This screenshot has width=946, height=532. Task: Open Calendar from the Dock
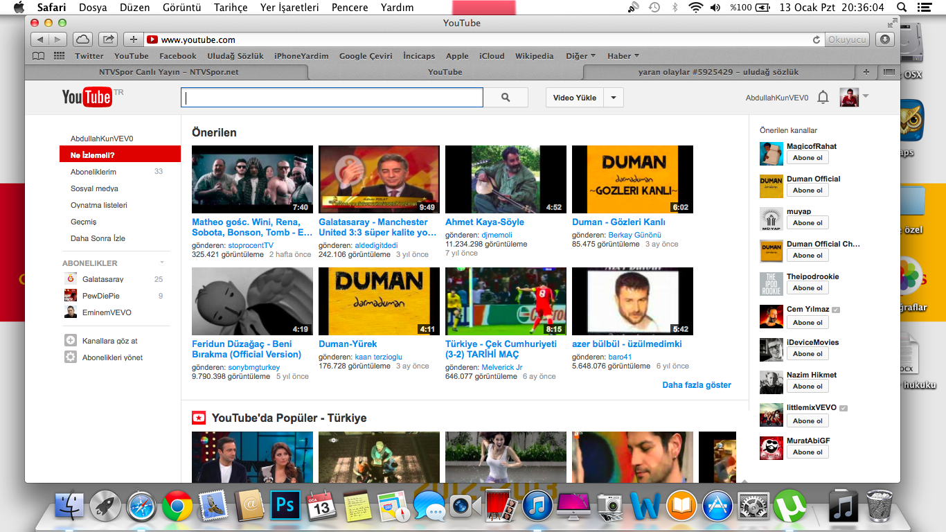click(321, 506)
